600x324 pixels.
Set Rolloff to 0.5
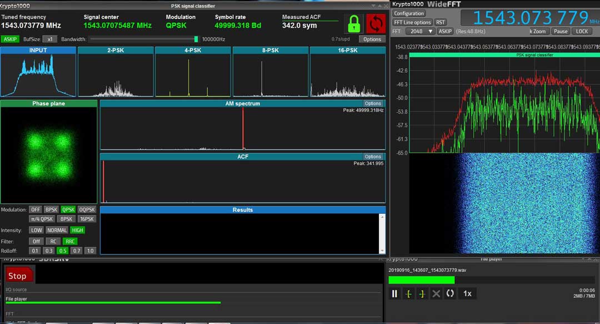(x=62, y=251)
